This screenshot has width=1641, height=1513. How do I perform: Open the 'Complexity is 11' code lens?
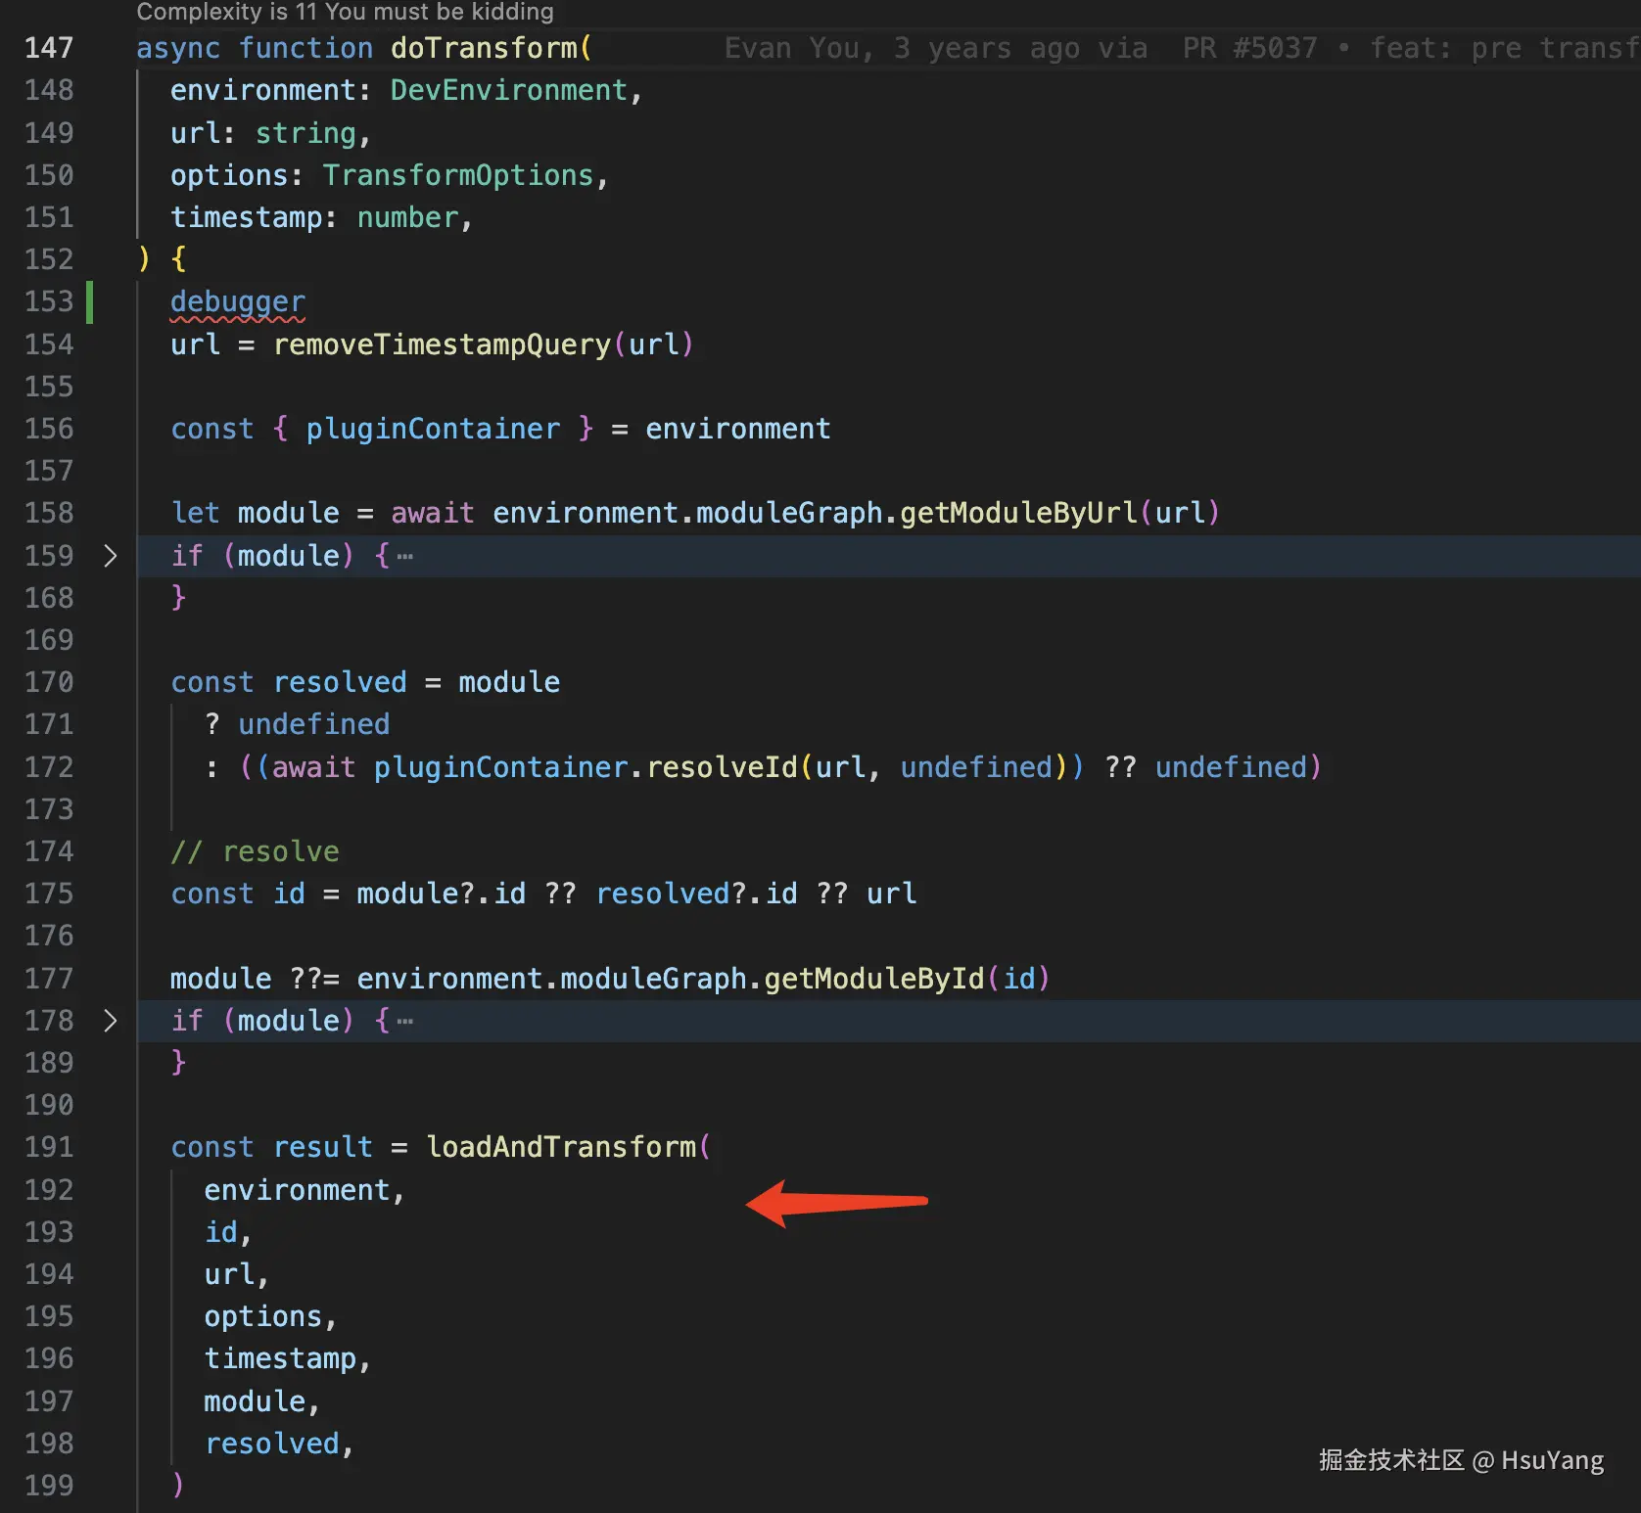pos(345,12)
